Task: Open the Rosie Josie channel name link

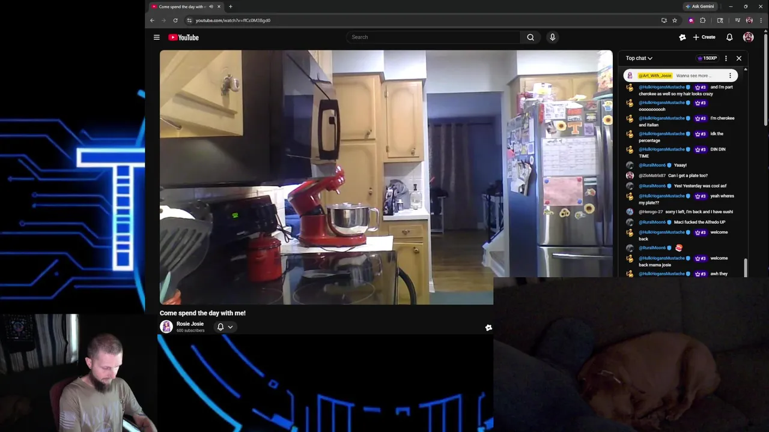Action: pos(190,324)
